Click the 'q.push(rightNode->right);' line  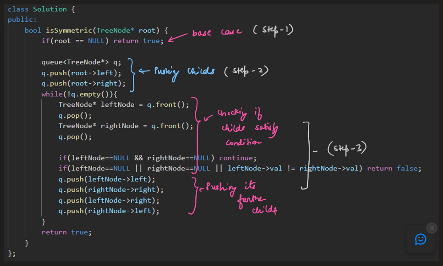[x=111, y=189]
